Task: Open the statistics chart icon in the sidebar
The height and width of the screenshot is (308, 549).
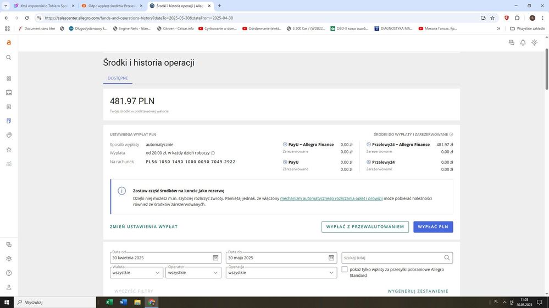Action: coord(9,164)
